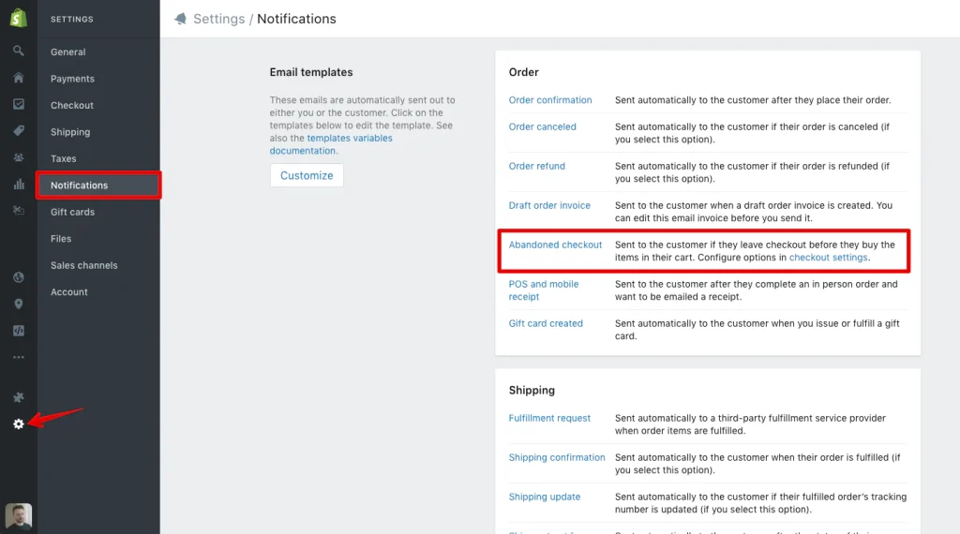Go to Home via house icon
Viewport: 960px width, 534px height.
pos(19,77)
